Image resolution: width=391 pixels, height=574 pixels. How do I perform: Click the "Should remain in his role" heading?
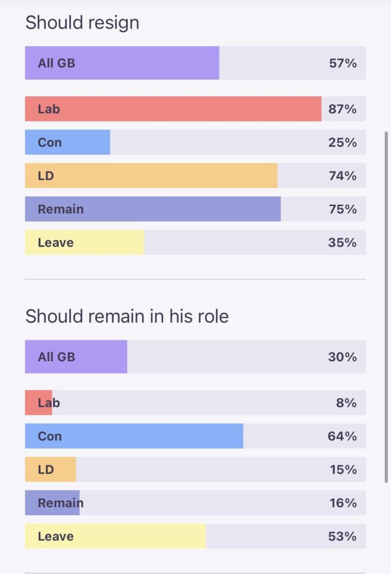point(127,316)
